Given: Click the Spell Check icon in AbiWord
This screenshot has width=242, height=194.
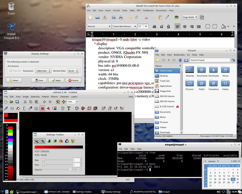Looking at the screenshot, I should tap(177, 17).
